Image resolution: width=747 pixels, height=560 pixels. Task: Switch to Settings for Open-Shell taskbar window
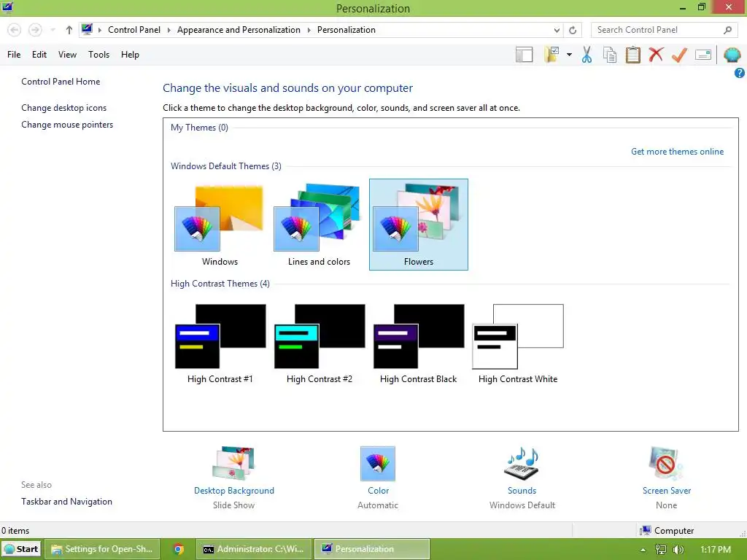coord(102,549)
